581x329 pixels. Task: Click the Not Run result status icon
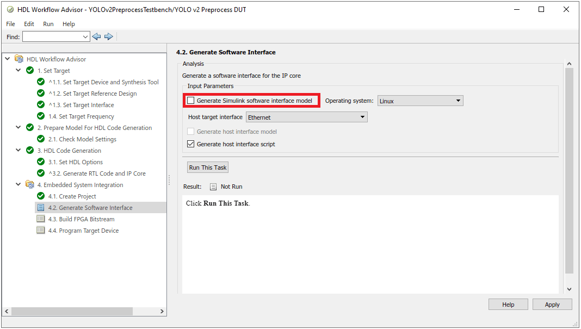pos(213,187)
